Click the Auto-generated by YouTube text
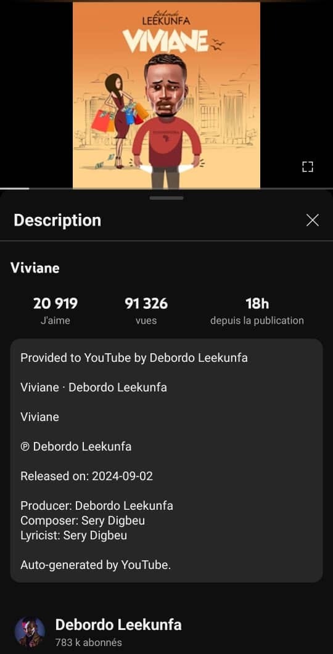 click(96, 565)
